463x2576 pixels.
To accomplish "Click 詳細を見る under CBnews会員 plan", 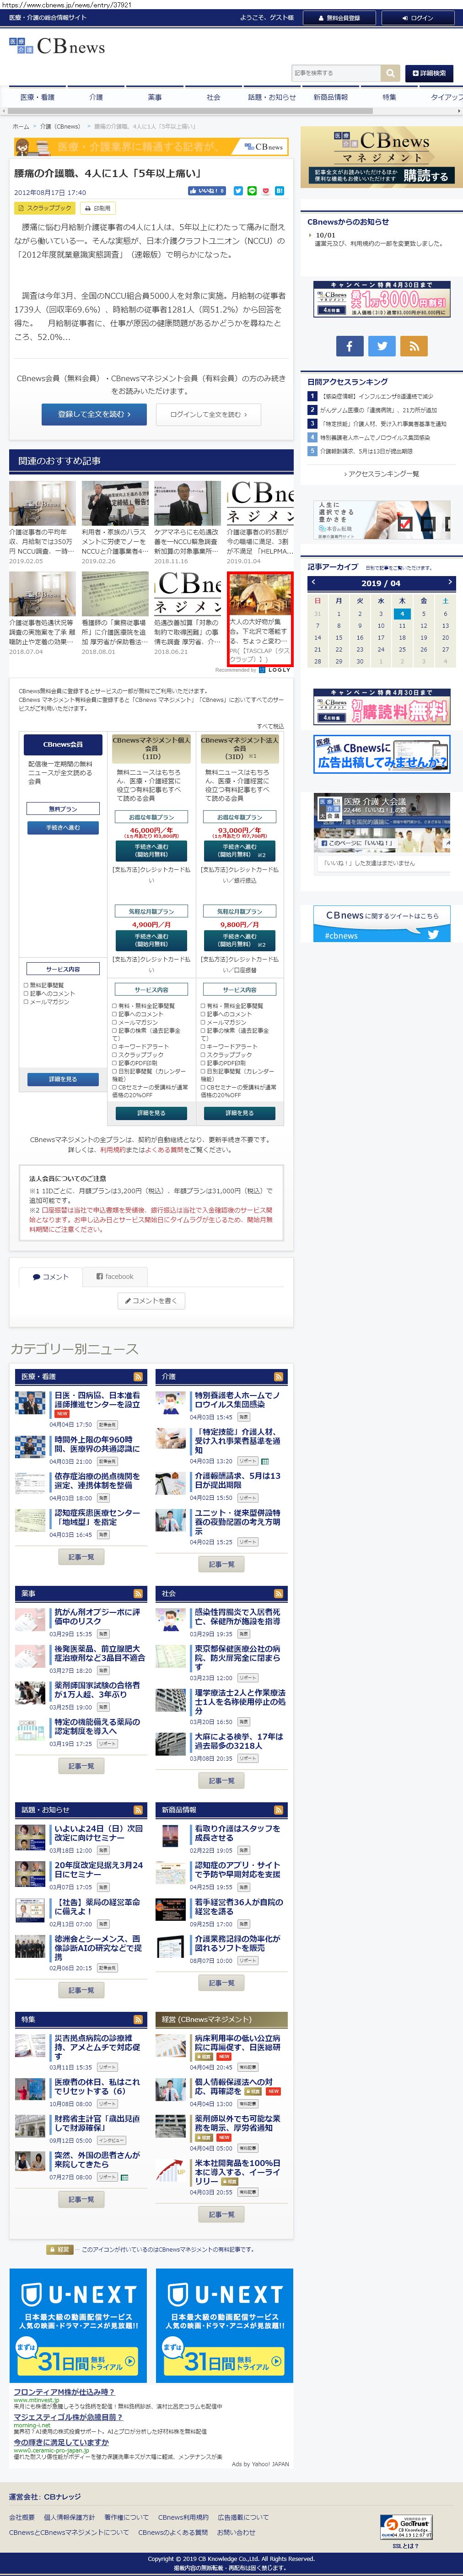I will [x=62, y=1079].
